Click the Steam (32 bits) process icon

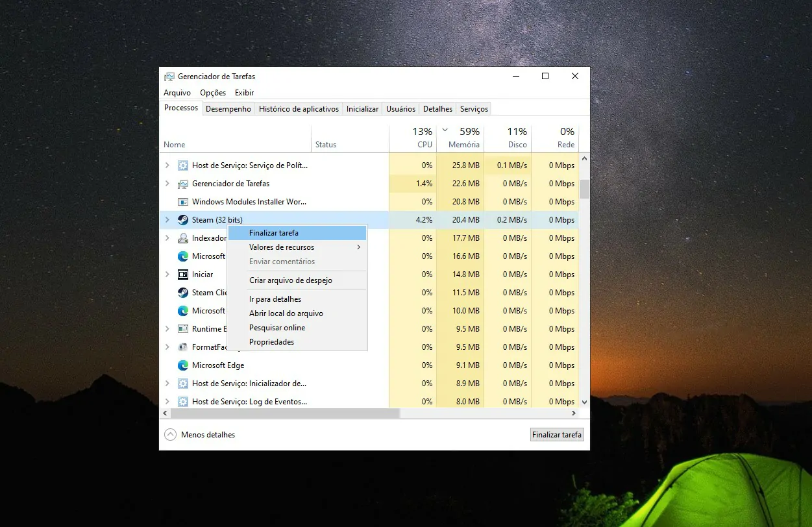pos(183,220)
